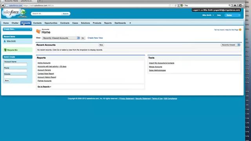Viewport: 251px width, 141px height.
Task: Open the Partner Accounts report
Action: 44,81
